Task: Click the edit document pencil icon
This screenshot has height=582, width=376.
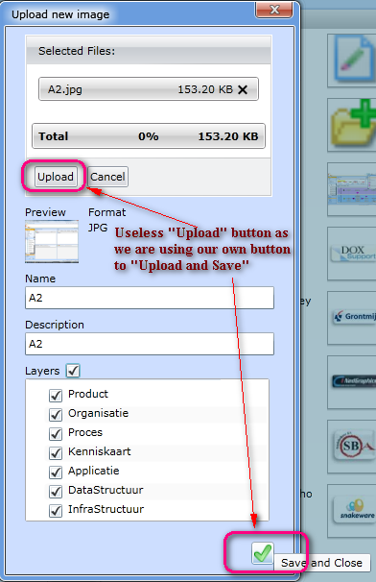Action: [352, 60]
